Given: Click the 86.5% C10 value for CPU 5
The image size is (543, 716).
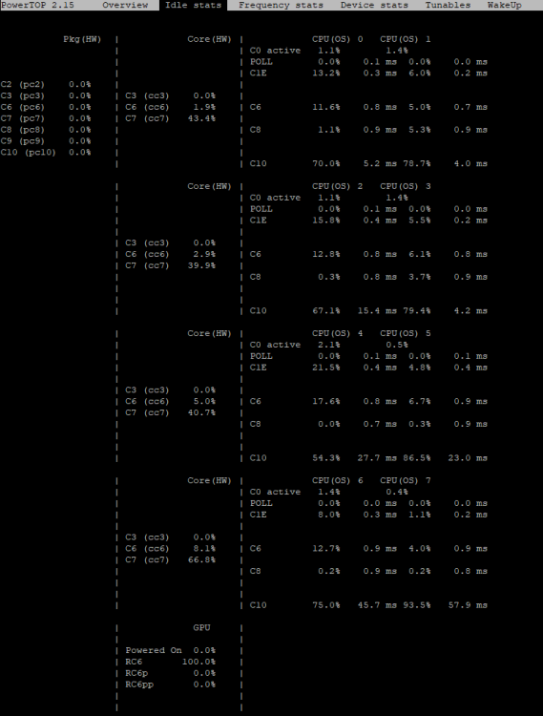Looking at the screenshot, I should coord(417,458).
